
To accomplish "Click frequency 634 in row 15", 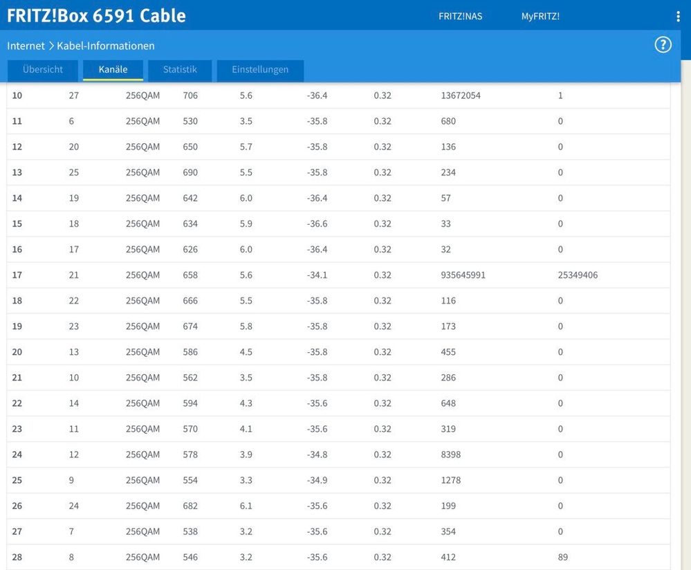I will pyautogui.click(x=190, y=223).
